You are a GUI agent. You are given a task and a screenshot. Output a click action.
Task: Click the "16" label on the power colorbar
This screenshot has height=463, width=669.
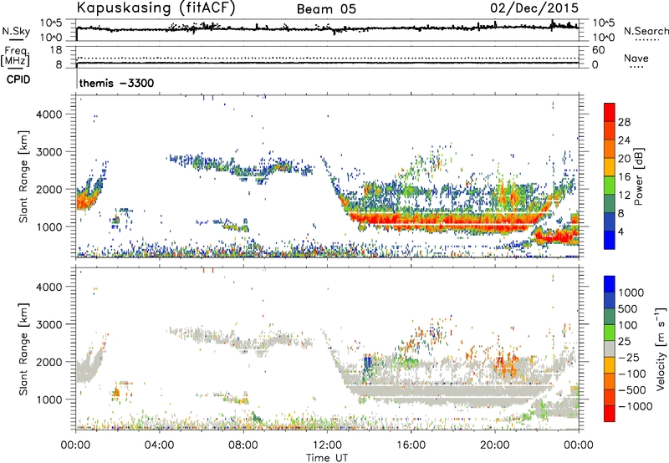pyautogui.click(x=624, y=177)
